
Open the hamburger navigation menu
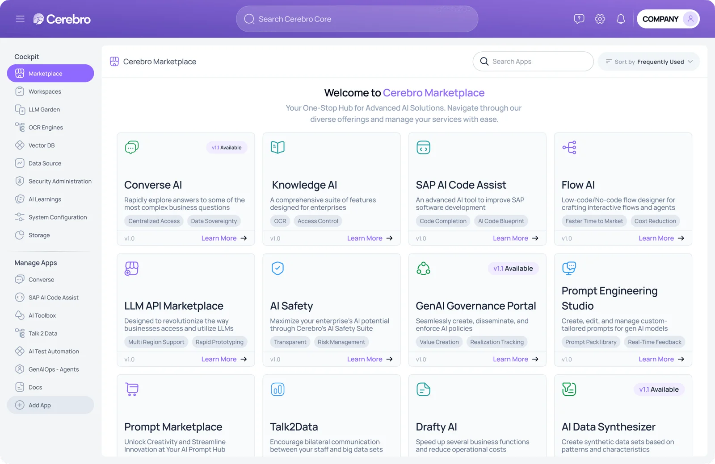20,19
